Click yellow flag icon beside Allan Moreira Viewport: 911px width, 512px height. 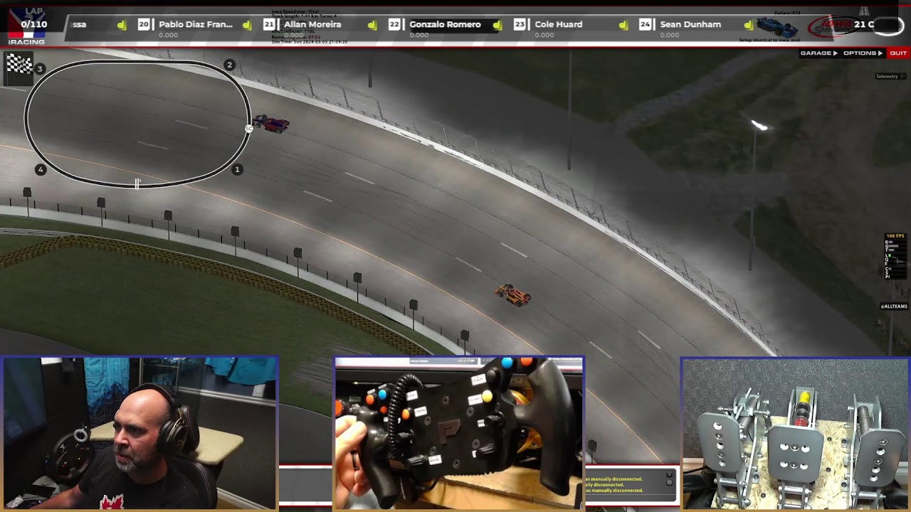point(372,25)
